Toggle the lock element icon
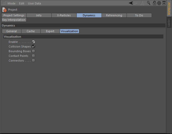This screenshot has width=172, height=134. (154, 3)
